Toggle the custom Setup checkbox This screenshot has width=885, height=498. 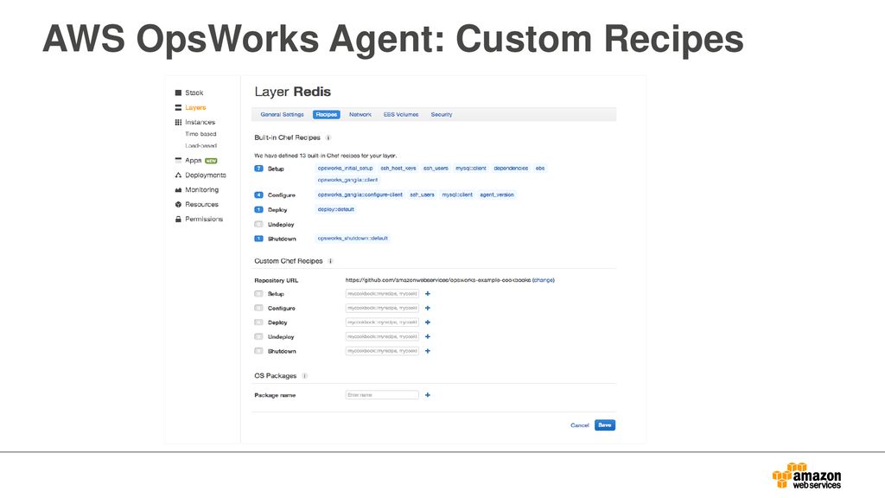pos(258,294)
